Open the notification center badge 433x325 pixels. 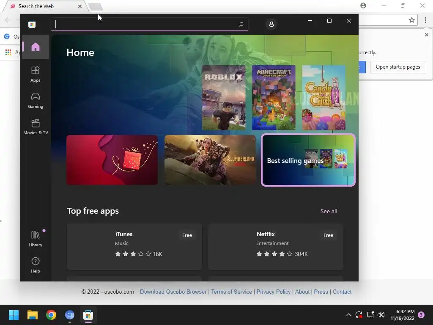click(421, 315)
